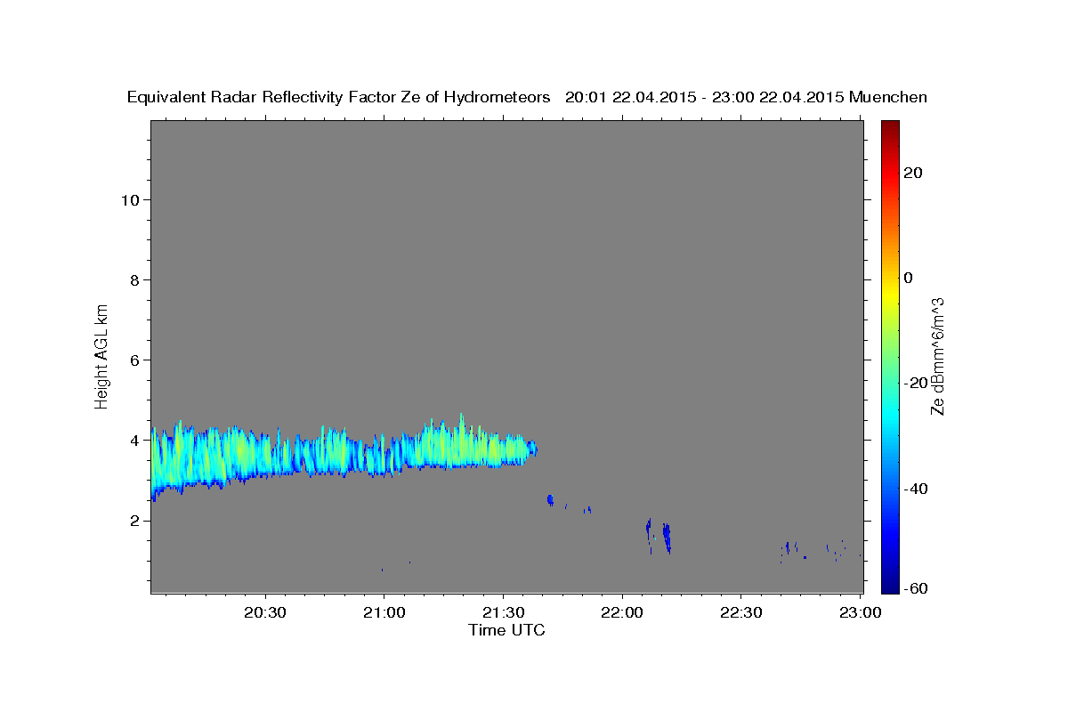Viewport: 1068px width, 712px height.
Task: Click the 23:00 time tick label
Action: pyautogui.click(x=861, y=612)
